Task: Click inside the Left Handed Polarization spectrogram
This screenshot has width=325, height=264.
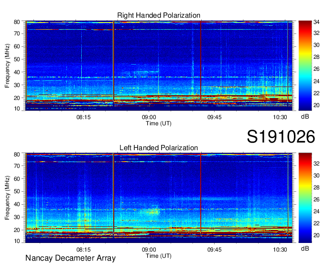Action: tap(159, 198)
